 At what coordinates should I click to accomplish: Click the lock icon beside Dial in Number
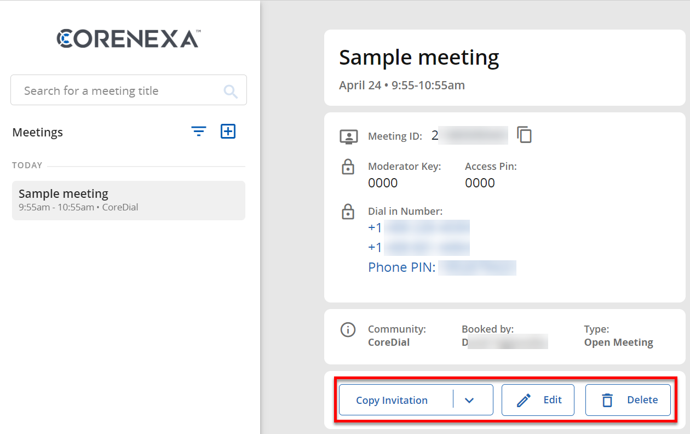pos(348,212)
